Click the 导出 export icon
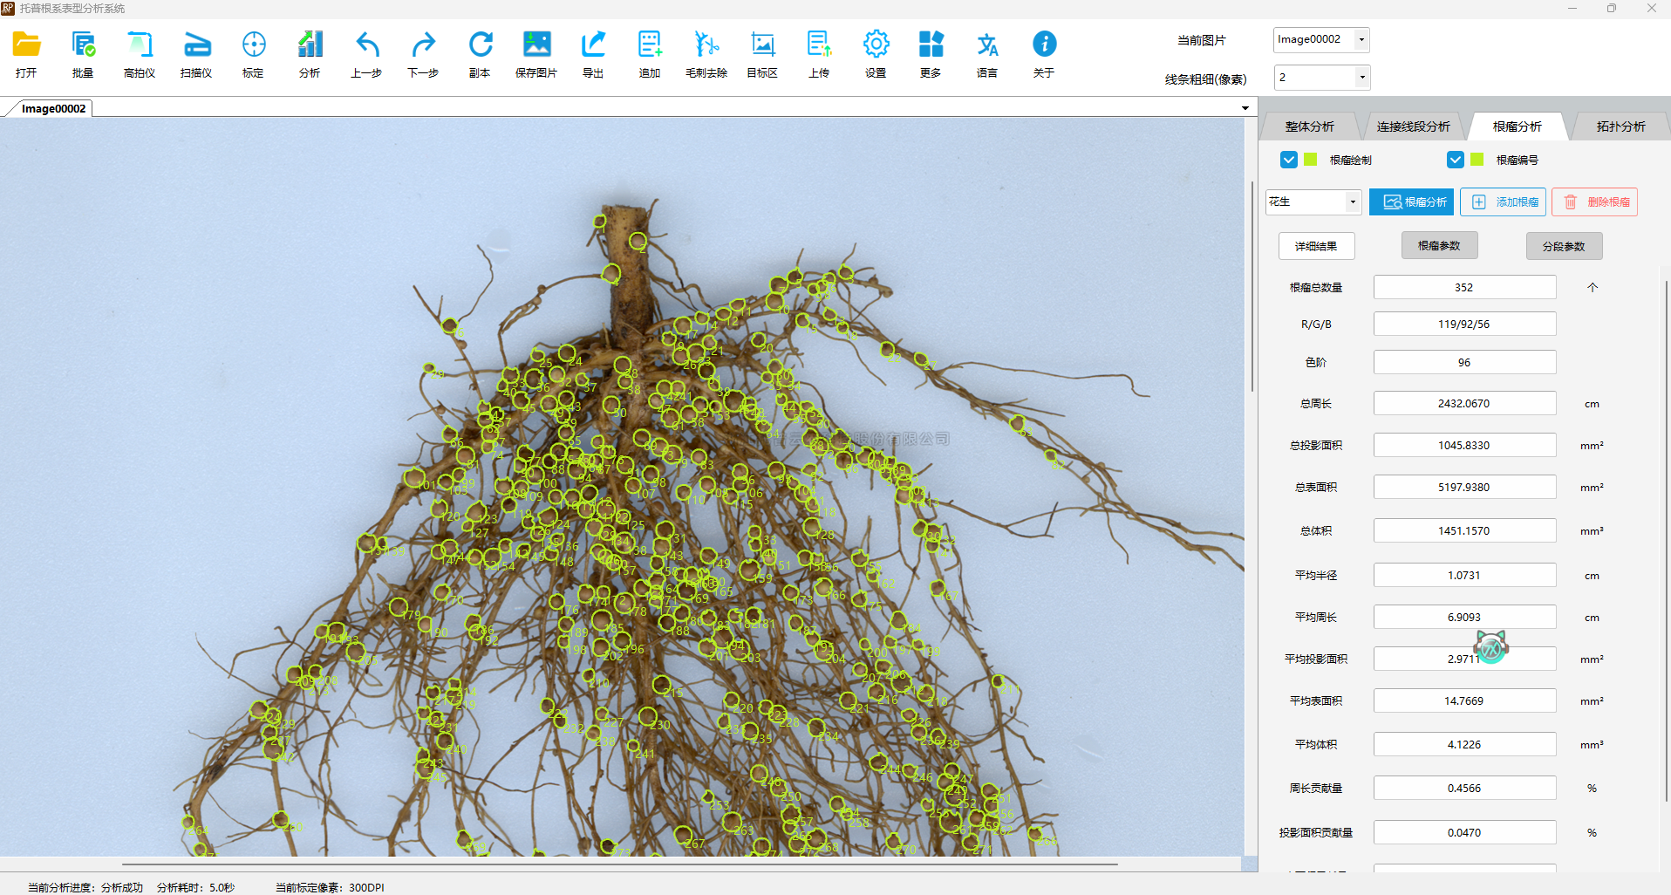The image size is (1671, 895). 593,45
